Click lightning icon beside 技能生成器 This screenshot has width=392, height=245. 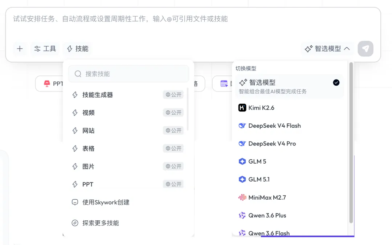pos(75,95)
